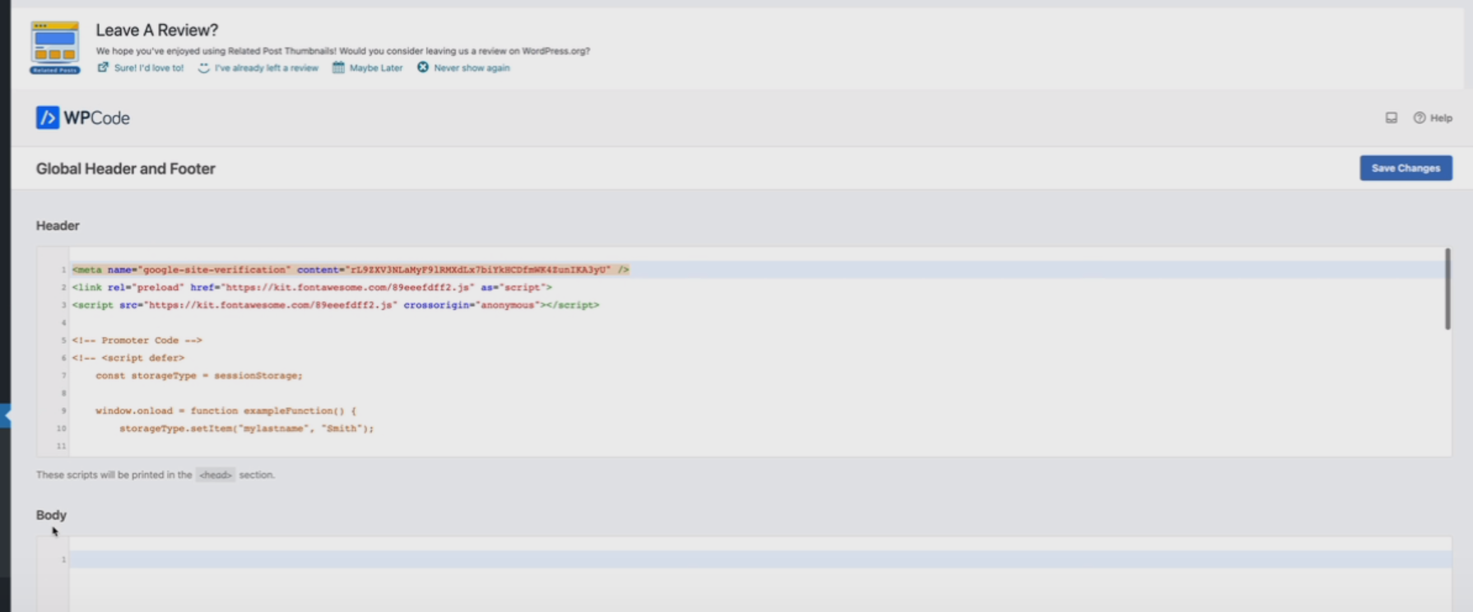
Task: Click the const storageType line
Action: [x=199, y=375]
